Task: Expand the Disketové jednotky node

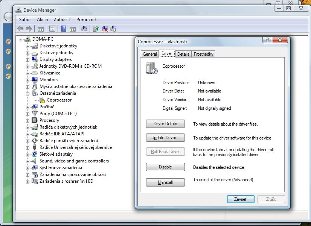Action: point(27,46)
